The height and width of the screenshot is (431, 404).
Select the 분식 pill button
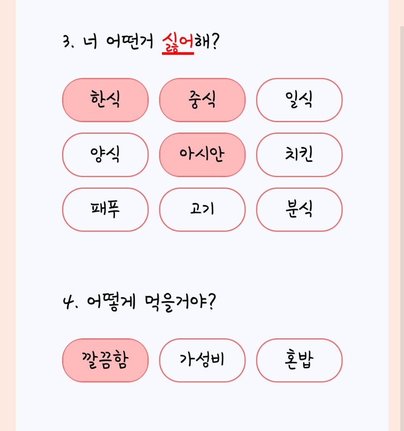point(299,209)
